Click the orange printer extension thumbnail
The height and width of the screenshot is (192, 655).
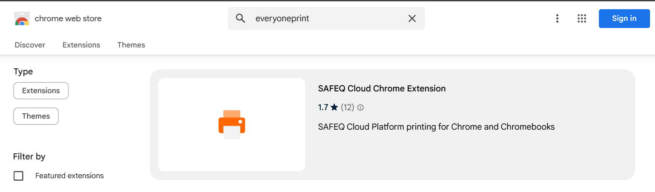(232, 125)
